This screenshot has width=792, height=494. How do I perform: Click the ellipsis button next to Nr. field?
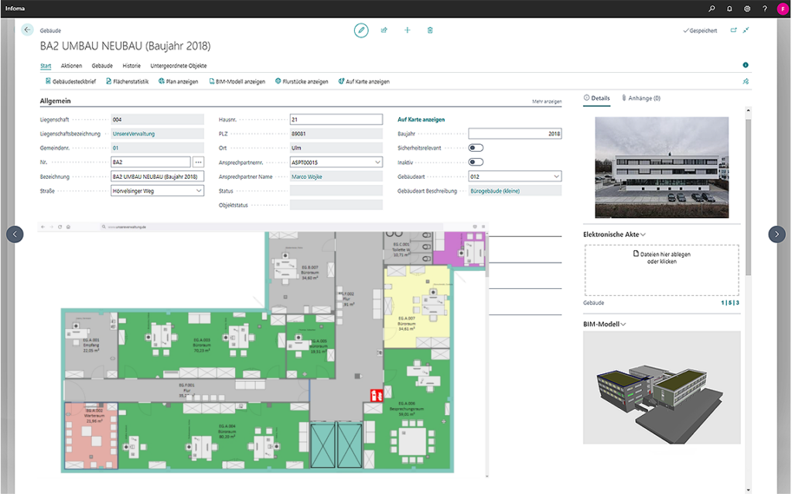pyautogui.click(x=199, y=162)
